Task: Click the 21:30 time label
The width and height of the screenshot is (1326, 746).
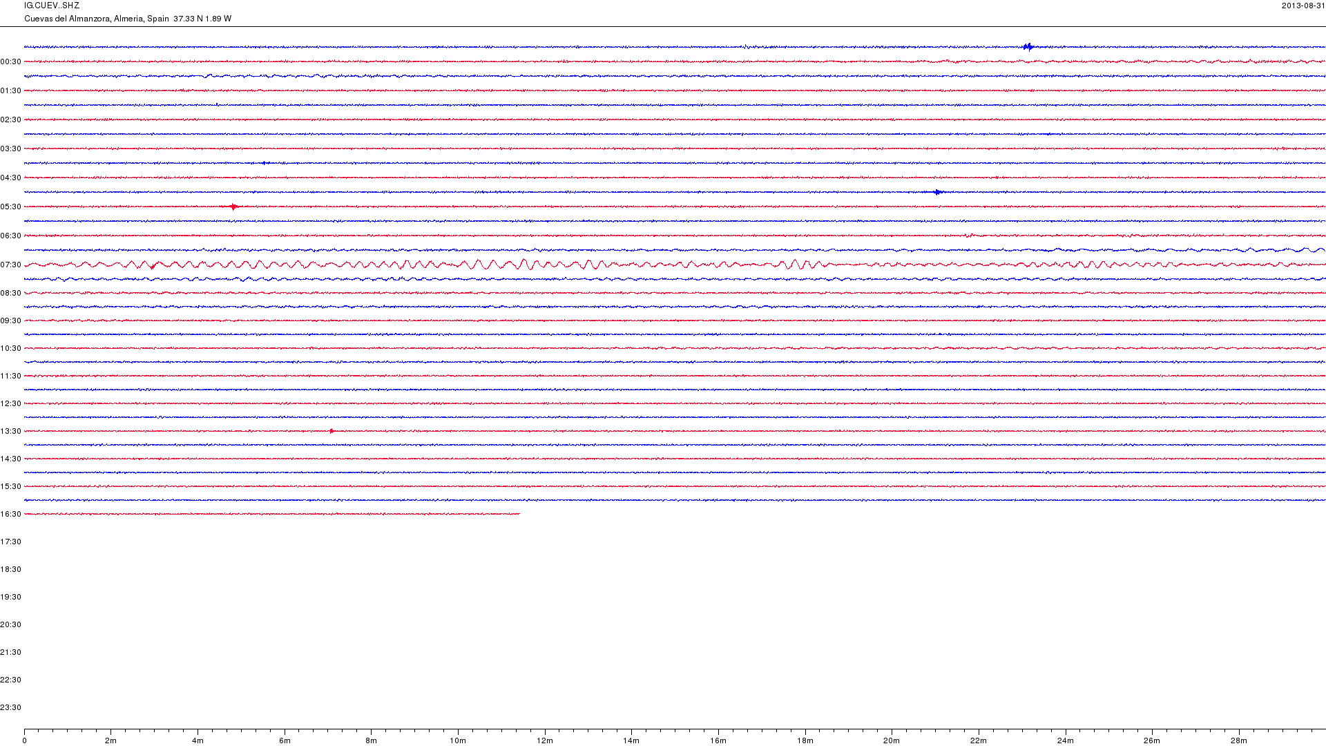Action: pyautogui.click(x=11, y=653)
